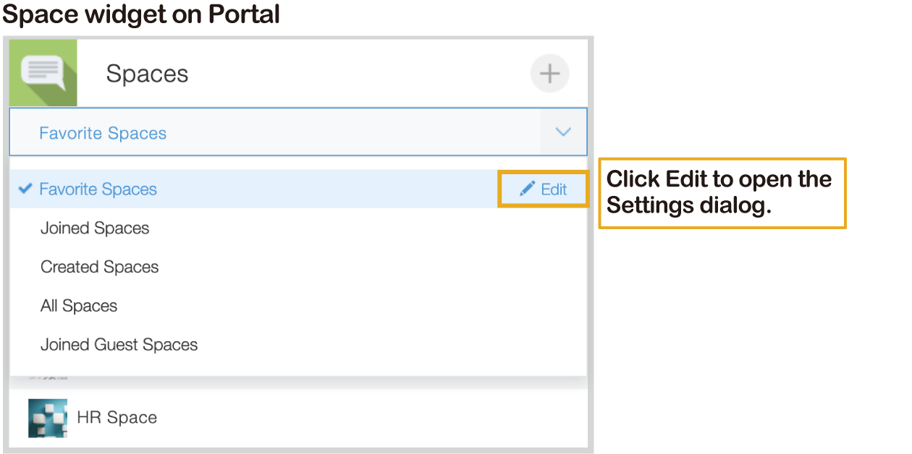Select Favorite Spaces in the dropdown list

click(x=98, y=189)
